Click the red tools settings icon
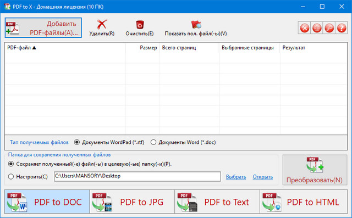The width and height of the screenshot is (352, 218). click(304, 28)
